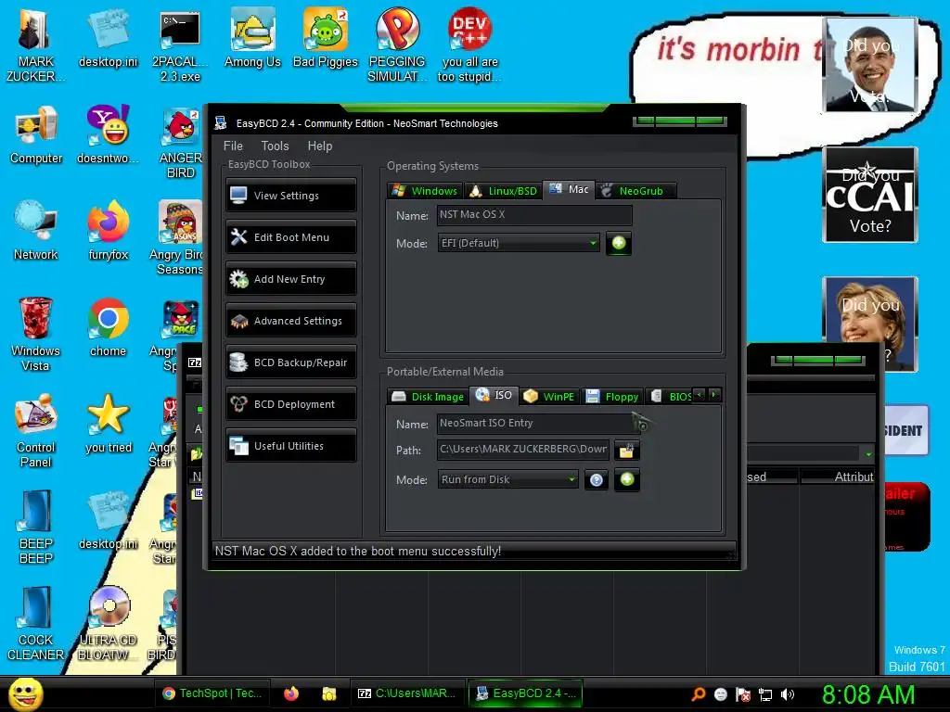Open BCD Backup/Repair
The image size is (950, 712).
click(x=290, y=362)
